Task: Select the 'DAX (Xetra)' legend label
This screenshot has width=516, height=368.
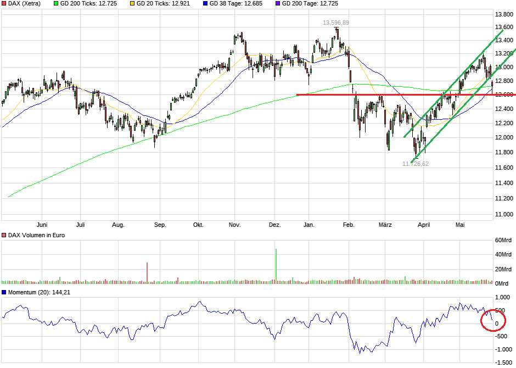Action: [24, 4]
